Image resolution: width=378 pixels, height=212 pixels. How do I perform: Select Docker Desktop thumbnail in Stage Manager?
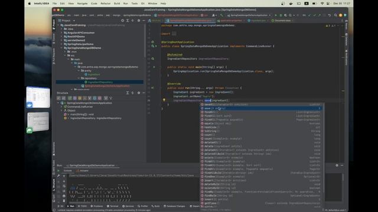[x=38, y=97]
